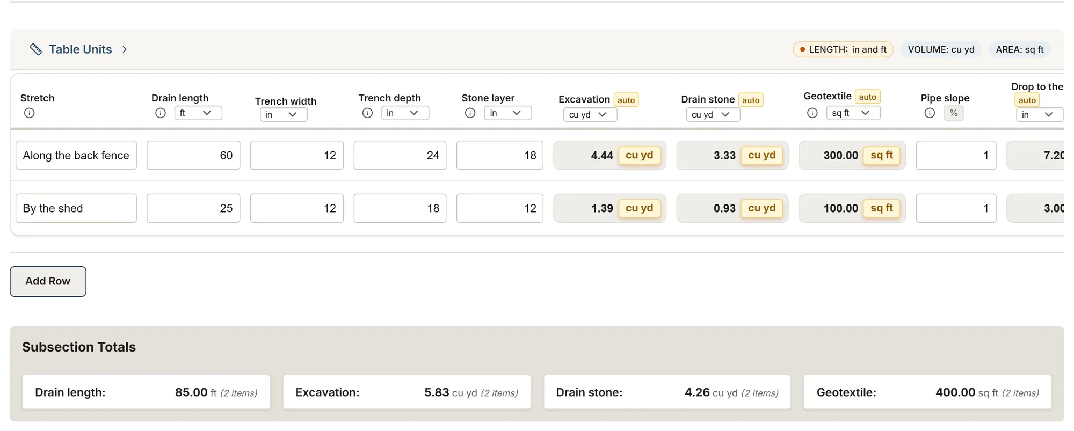Open the Drop column unit dropdown
This screenshot has width=1074, height=431.
(x=1040, y=114)
